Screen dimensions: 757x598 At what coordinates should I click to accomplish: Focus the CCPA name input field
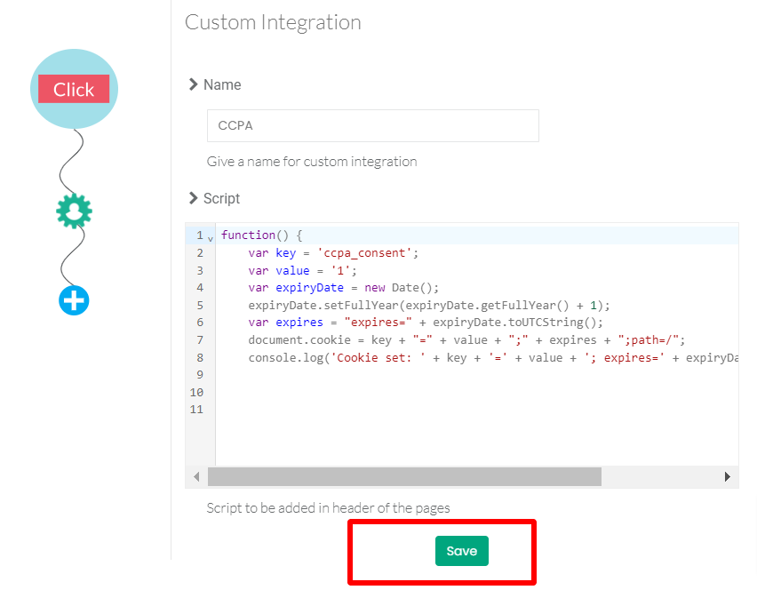(372, 125)
